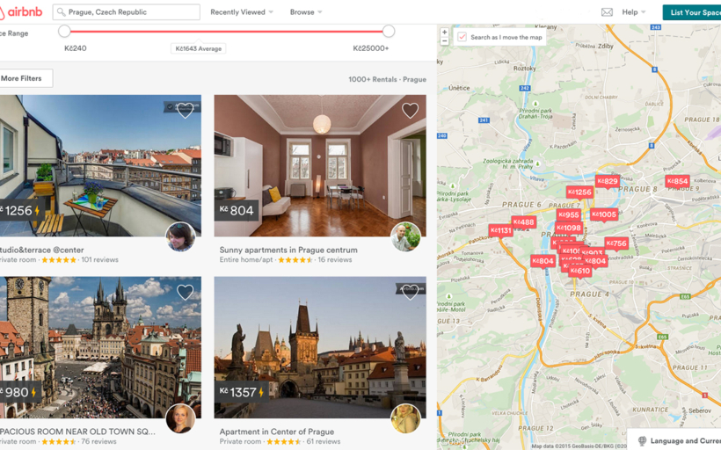Open 'Sunny apartments in Prague centrum' title link
Viewport: 721px width, 450px height.
[288, 250]
